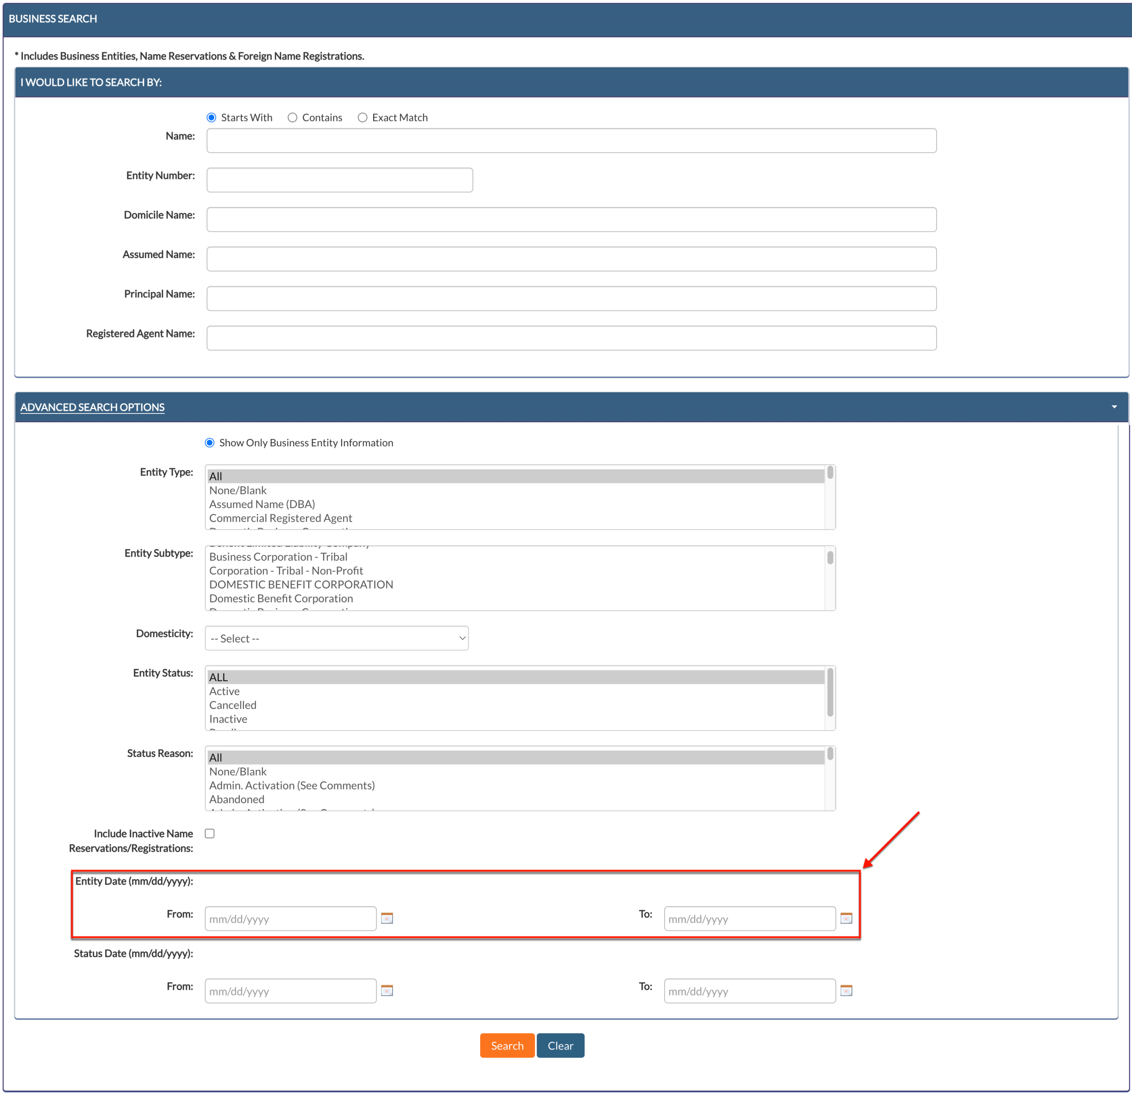
Task: Open calendar picker for Status Date From
Action: tap(387, 991)
